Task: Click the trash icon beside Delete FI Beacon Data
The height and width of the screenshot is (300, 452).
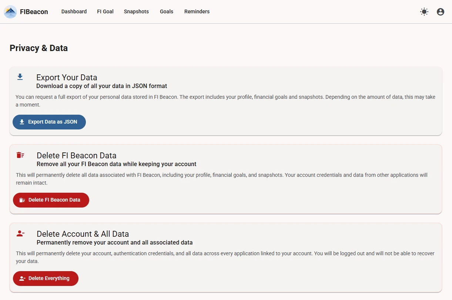Action: point(20,155)
